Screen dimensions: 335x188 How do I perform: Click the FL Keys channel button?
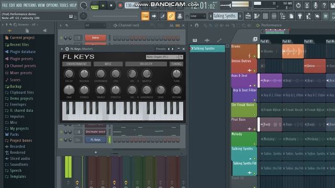pyautogui.click(x=95, y=140)
